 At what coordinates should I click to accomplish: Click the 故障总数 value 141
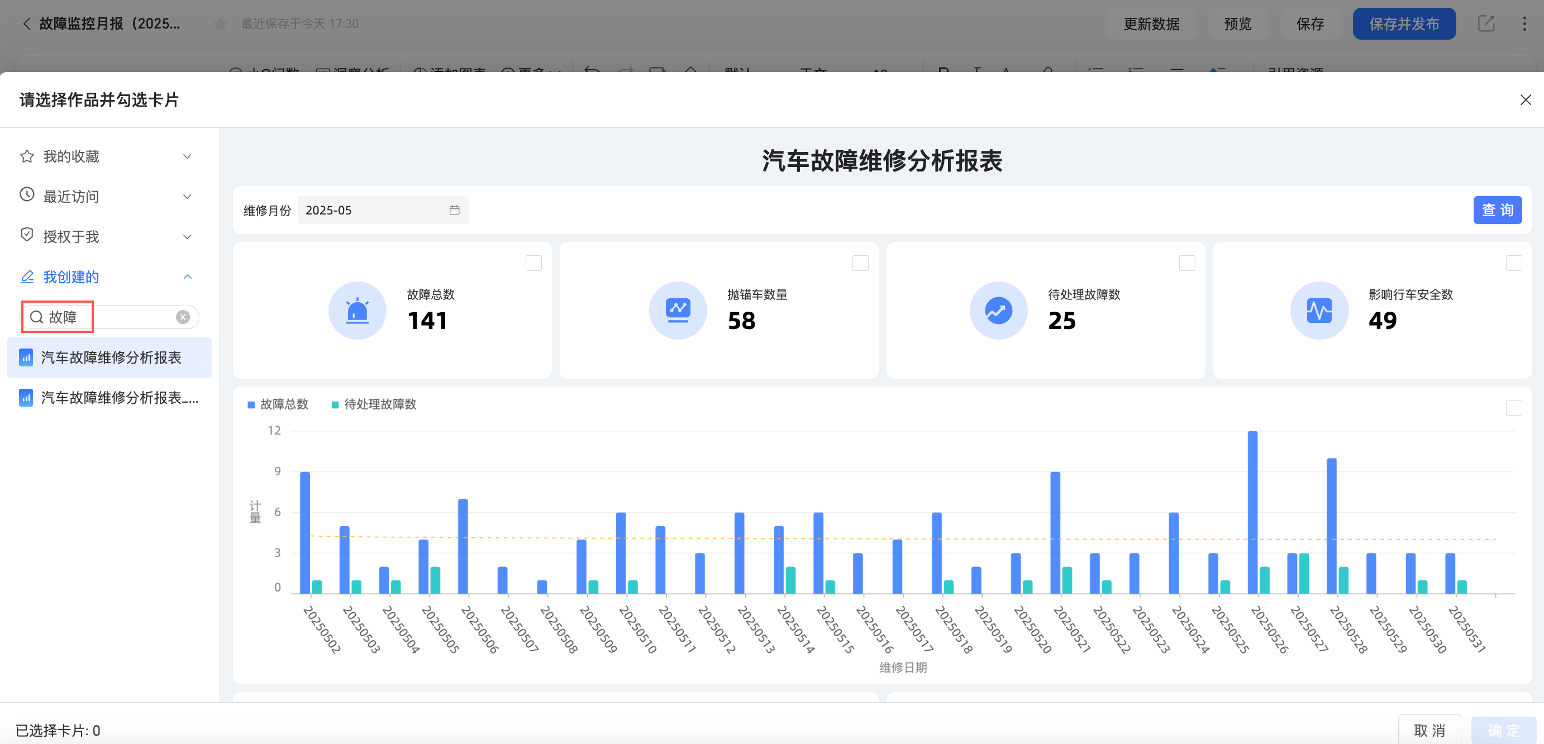pos(427,321)
